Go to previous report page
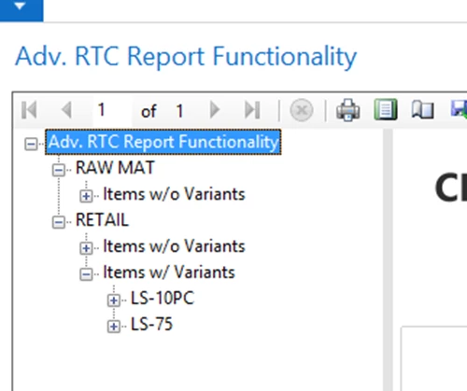Screen dimensions: 467x391 (66, 110)
